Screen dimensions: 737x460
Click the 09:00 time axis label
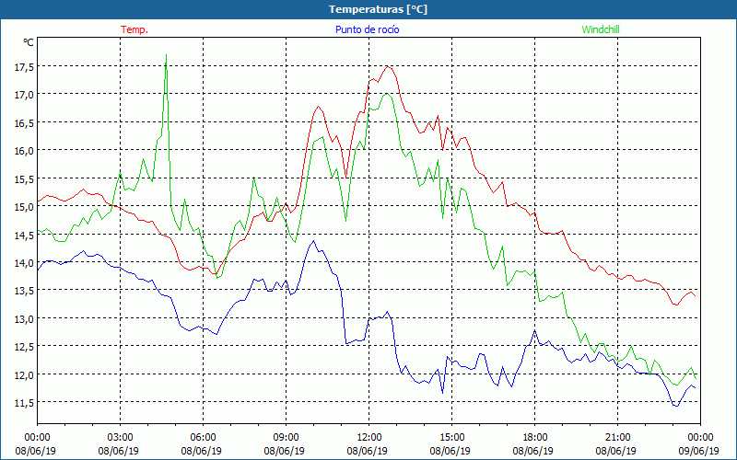(286, 437)
